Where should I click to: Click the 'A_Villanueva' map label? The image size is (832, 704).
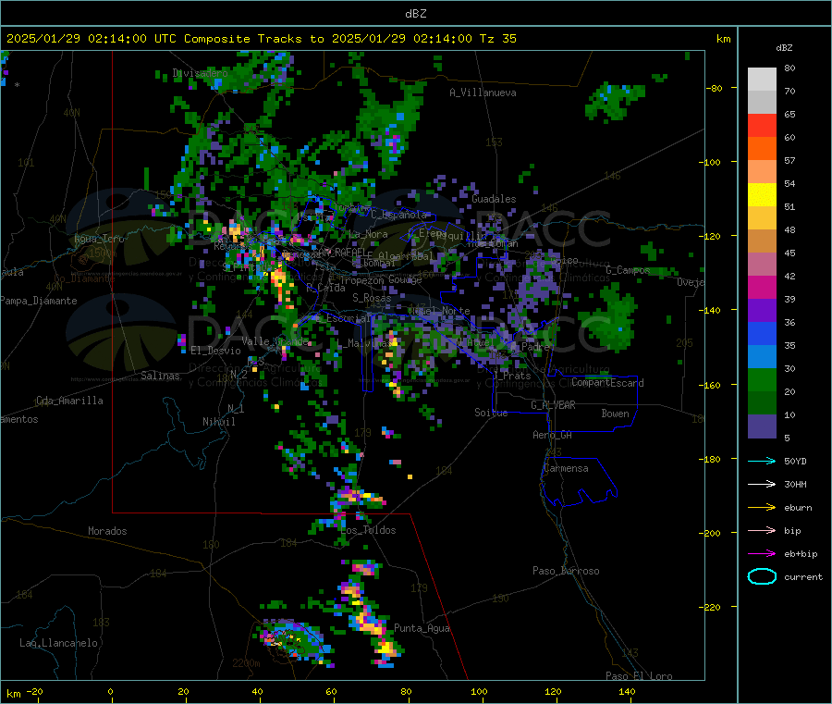click(x=483, y=93)
